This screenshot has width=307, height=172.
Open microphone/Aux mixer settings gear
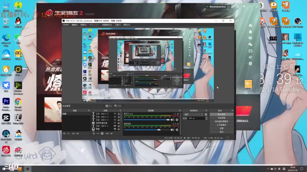coord(177,120)
